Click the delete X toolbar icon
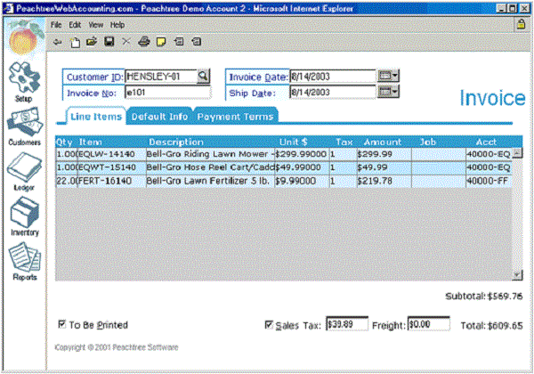 (x=126, y=42)
